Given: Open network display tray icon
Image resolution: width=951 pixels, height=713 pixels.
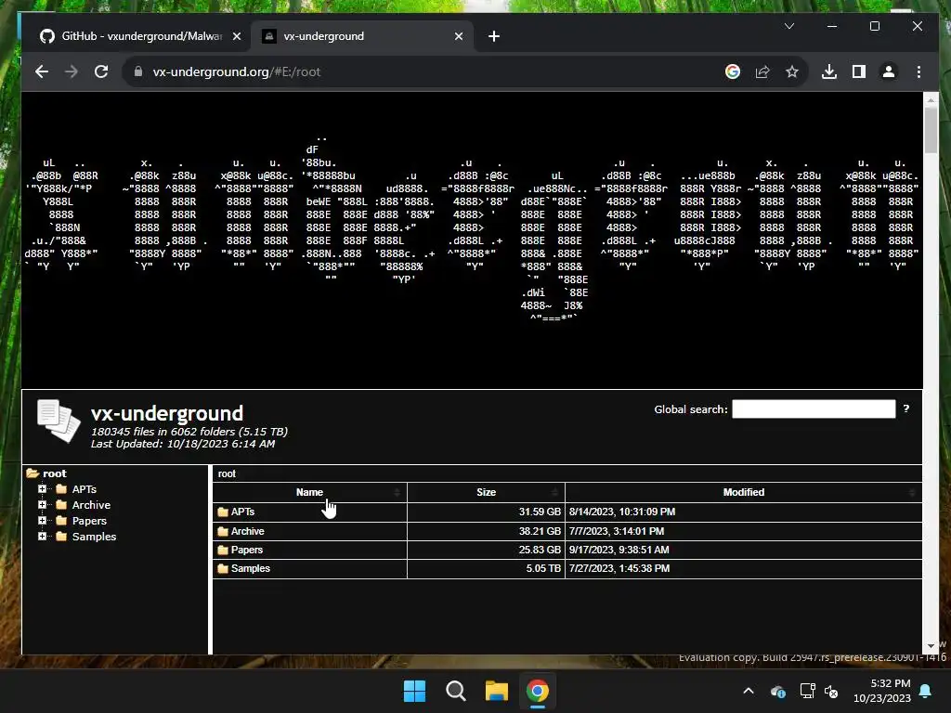Looking at the screenshot, I should coord(807,691).
